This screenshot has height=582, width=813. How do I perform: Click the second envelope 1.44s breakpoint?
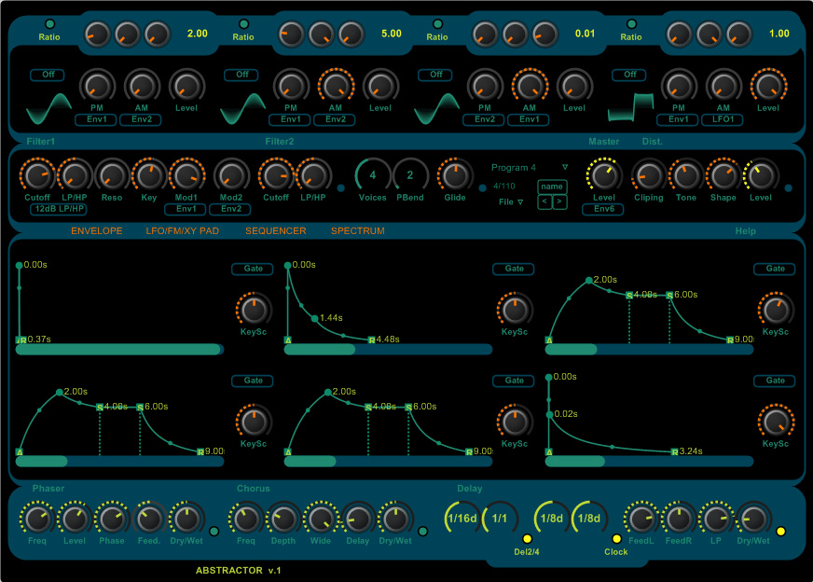[x=315, y=318]
